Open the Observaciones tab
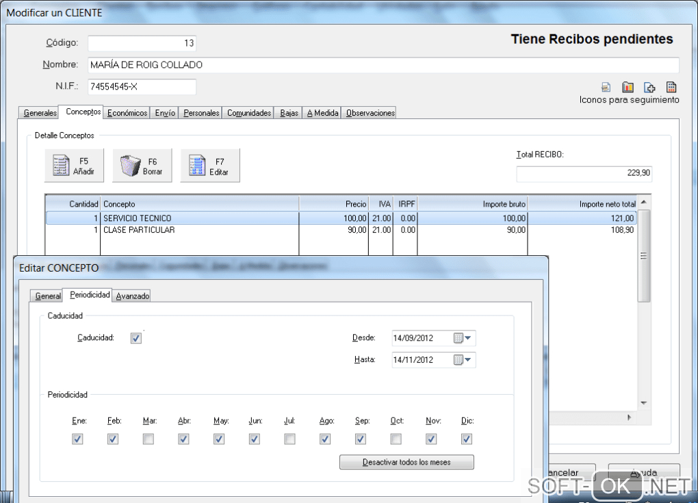 (x=370, y=113)
